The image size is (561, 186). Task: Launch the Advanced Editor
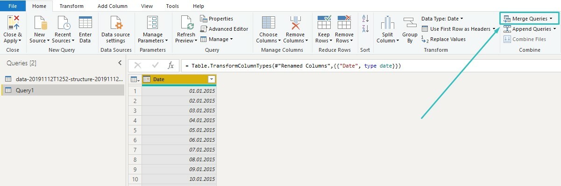224,29
